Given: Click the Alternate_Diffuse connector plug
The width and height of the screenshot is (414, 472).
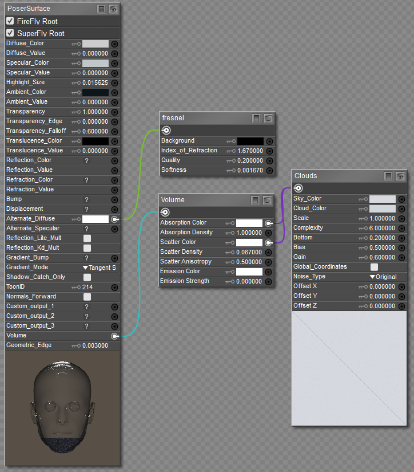Looking at the screenshot, I should (x=114, y=219).
